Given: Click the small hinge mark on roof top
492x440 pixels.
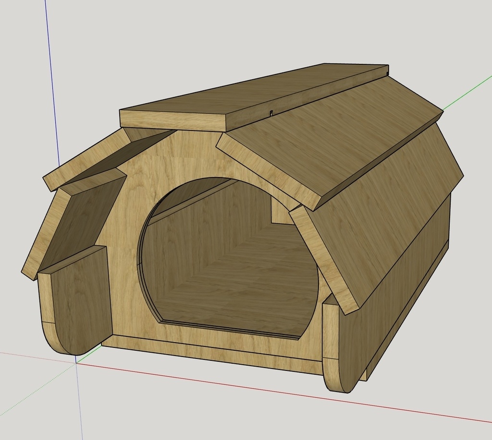Looking at the screenshot, I should [272, 112].
